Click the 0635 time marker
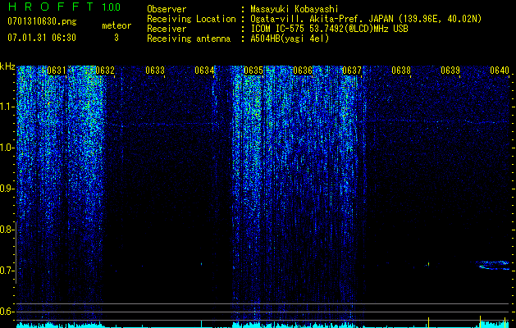Screen dimensions: 516x328 (x=253, y=71)
